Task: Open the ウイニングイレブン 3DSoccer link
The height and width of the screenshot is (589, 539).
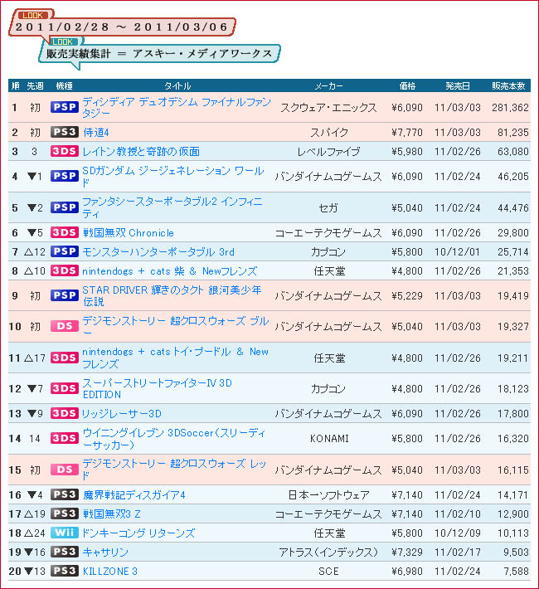Action: (174, 439)
